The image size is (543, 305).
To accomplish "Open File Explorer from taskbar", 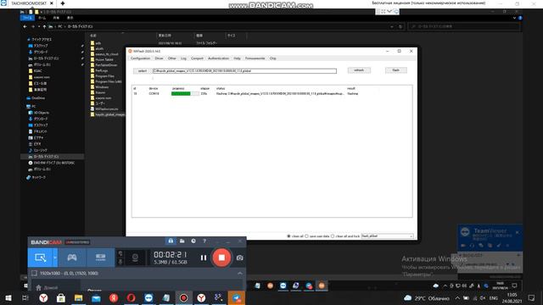I will point(79,298).
